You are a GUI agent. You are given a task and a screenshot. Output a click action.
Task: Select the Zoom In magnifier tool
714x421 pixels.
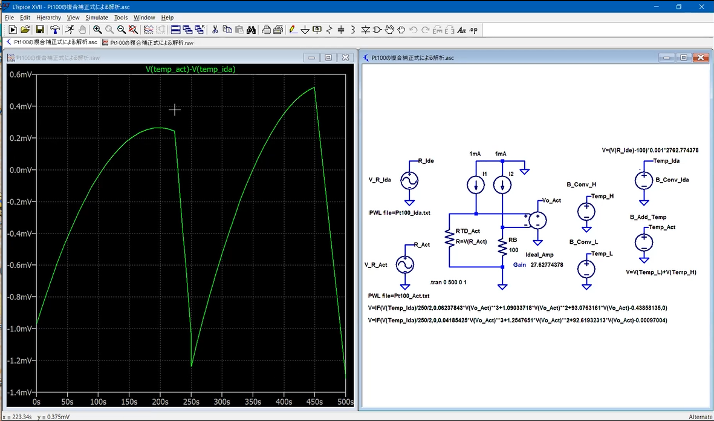pos(97,30)
